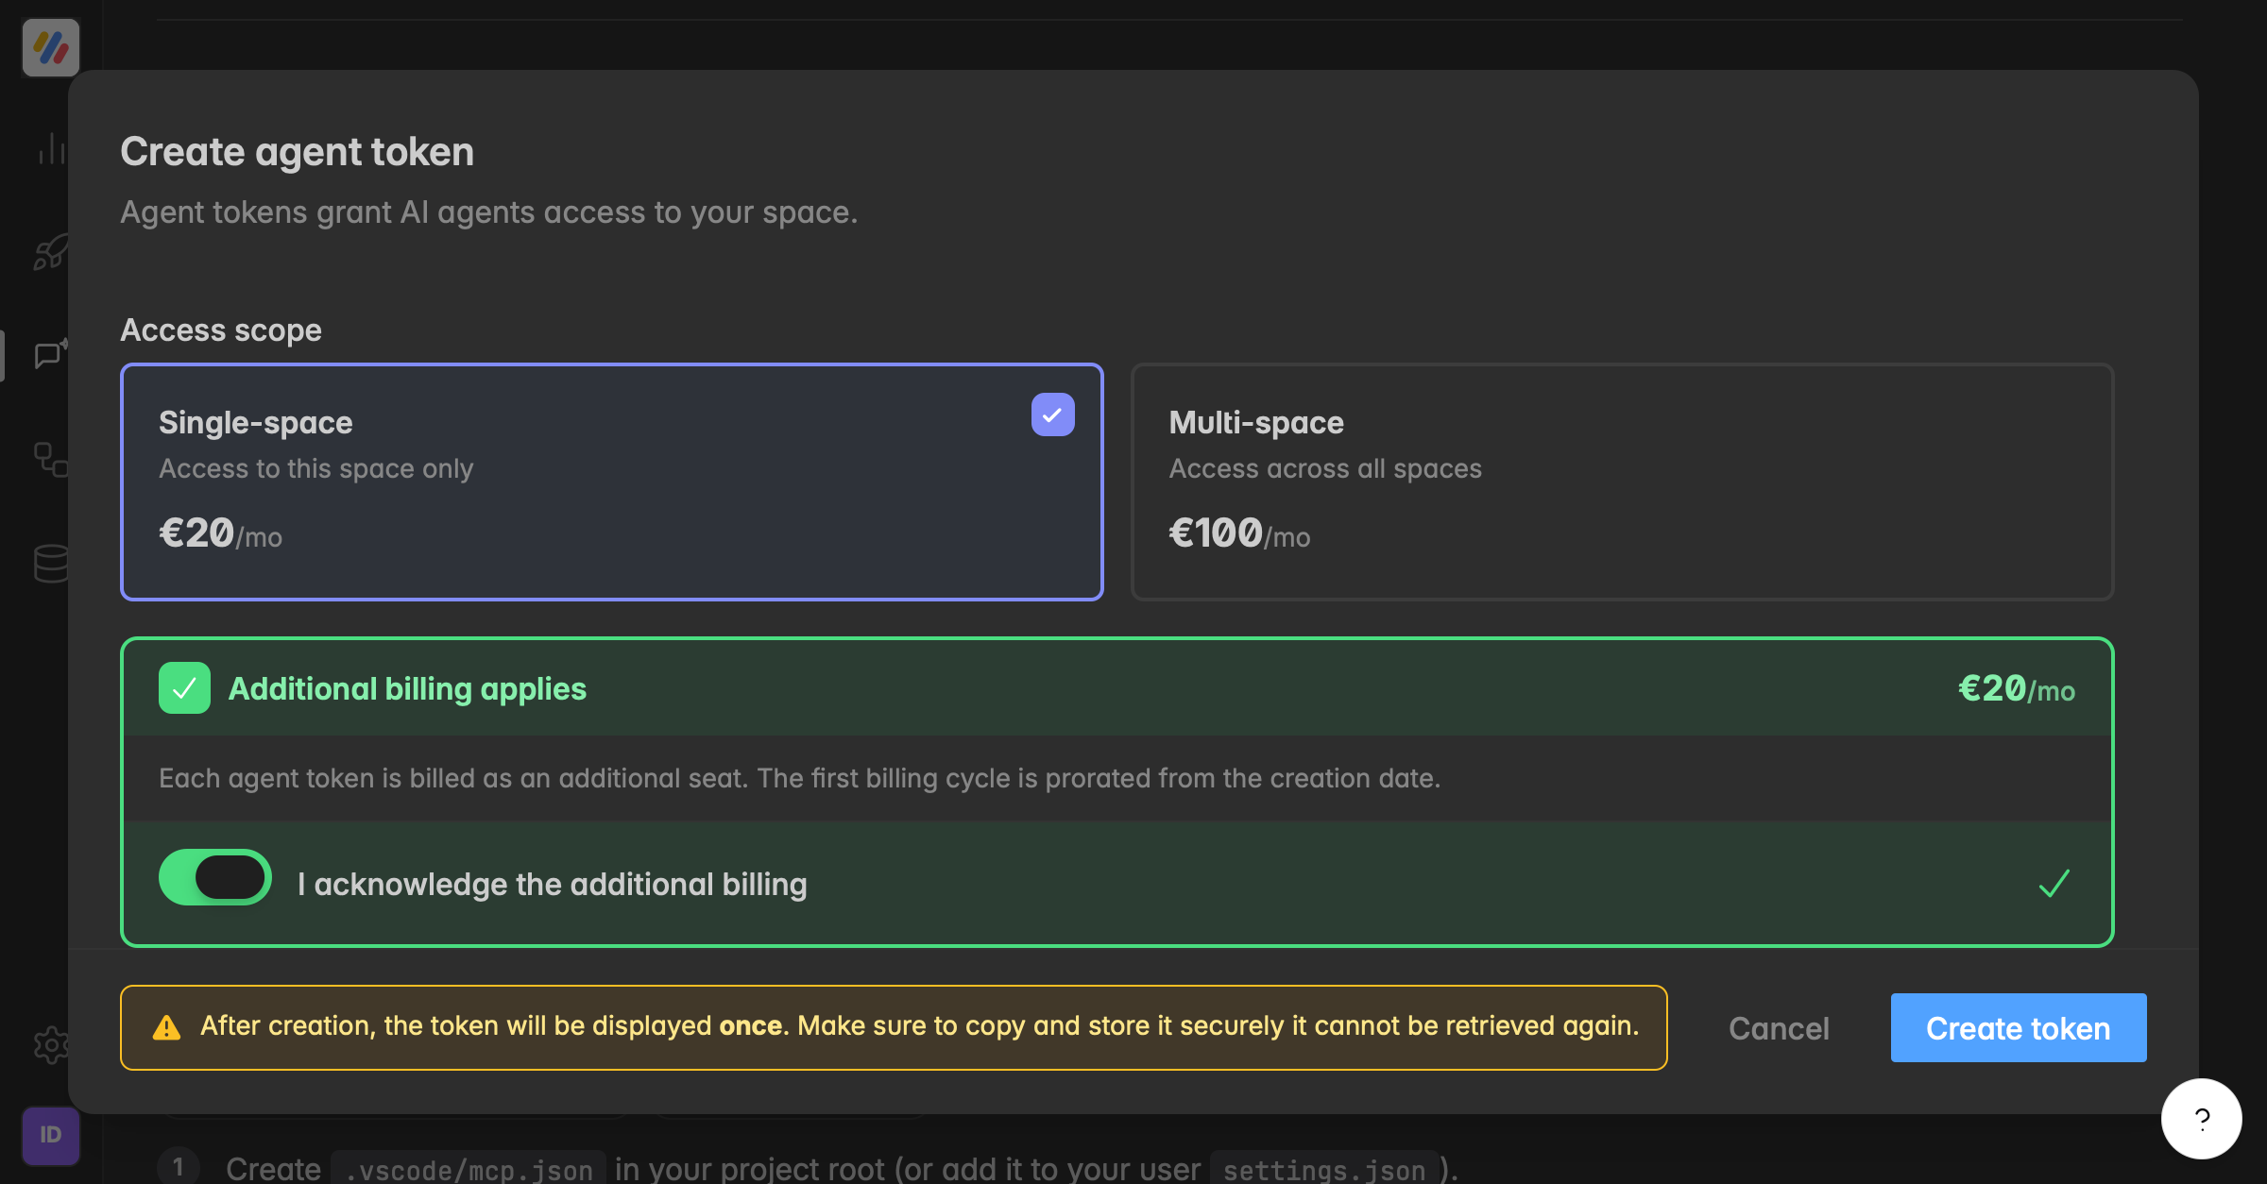Click the 'I acknowledge the additional billing' label

(553, 885)
